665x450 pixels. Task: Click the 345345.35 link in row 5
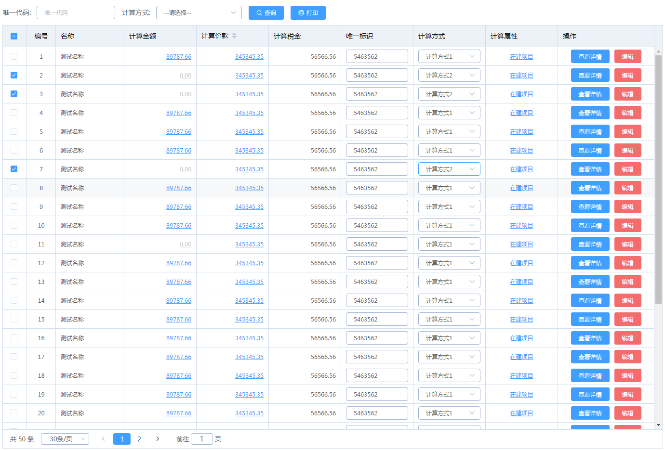click(x=249, y=131)
